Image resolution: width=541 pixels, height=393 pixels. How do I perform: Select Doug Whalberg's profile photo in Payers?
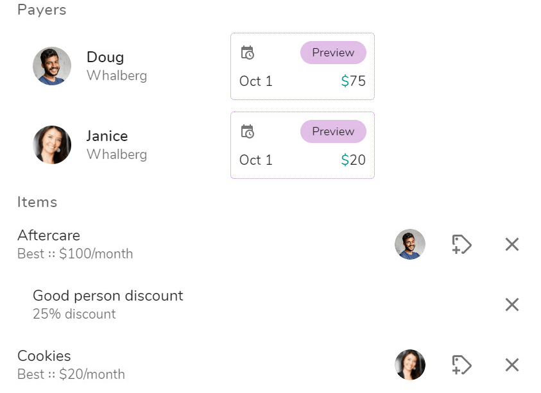pyautogui.click(x=52, y=66)
